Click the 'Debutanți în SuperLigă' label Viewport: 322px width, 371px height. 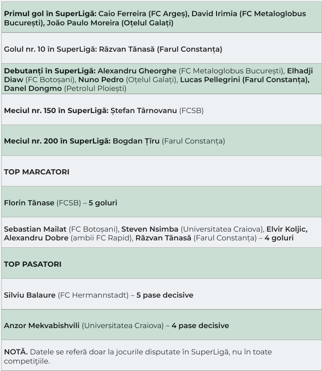coord(50,71)
